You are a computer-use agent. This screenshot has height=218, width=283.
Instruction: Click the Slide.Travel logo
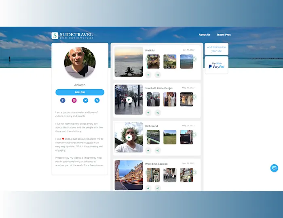click(x=72, y=36)
